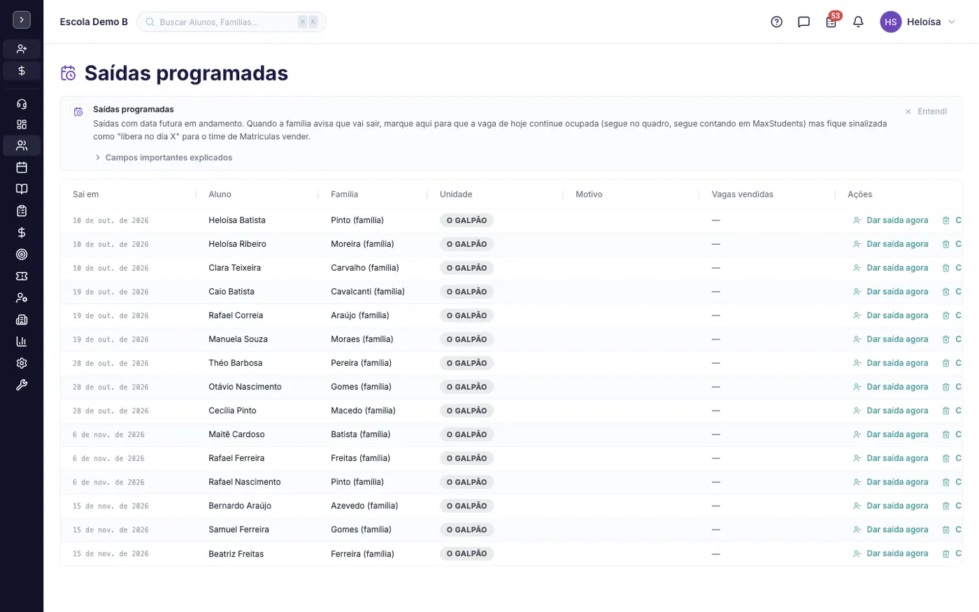Delete scheduled exit for Caio Batista
Viewport: 979px width, 612px height.
pos(945,292)
